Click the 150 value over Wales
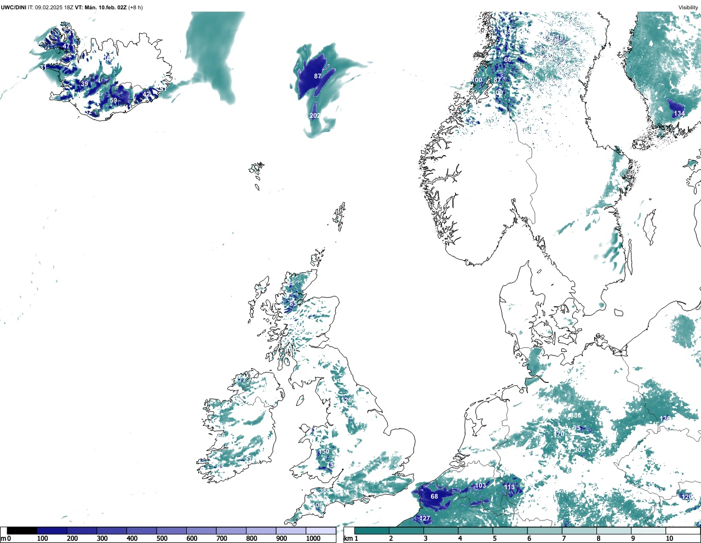Image resolution: width=701 pixels, height=543 pixels. [324, 452]
